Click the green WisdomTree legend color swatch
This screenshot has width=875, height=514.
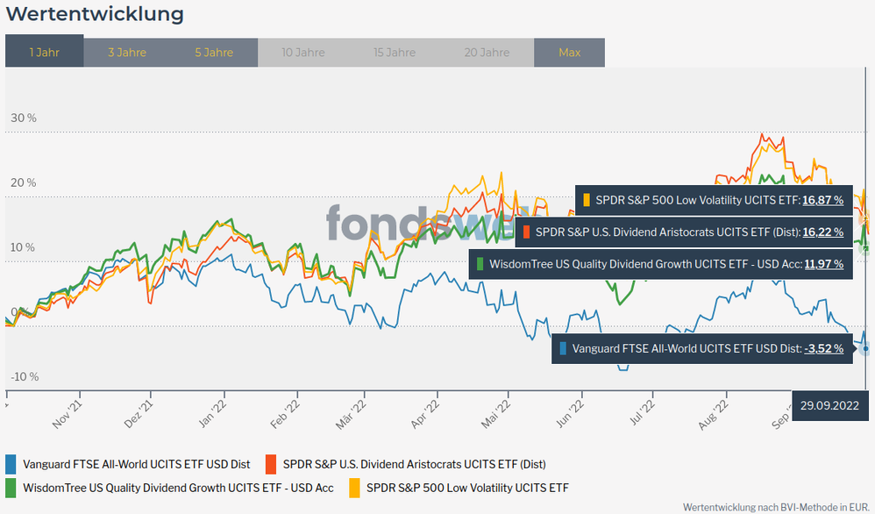coord(11,487)
